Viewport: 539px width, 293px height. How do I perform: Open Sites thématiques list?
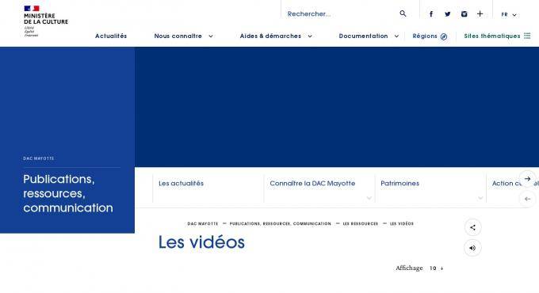(497, 36)
